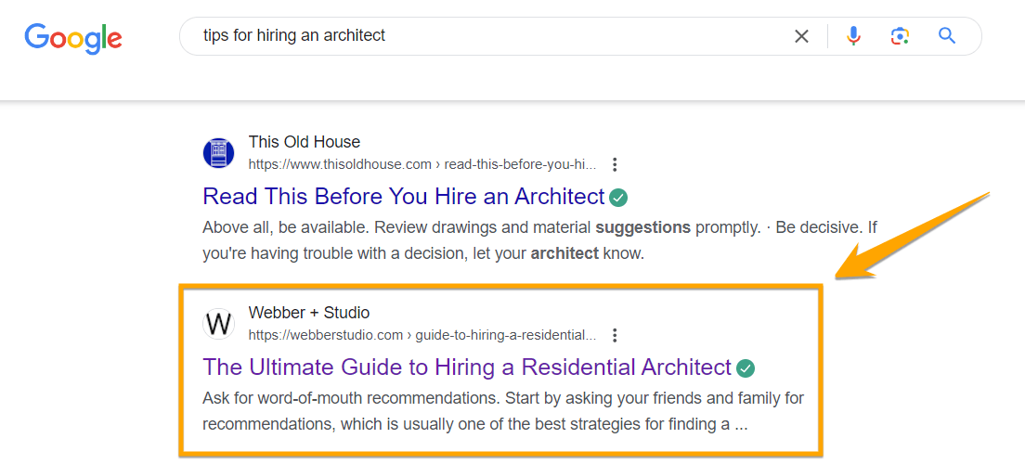Click the This Old House site name
Viewport: 1025px width, 464px height.
(x=304, y=142)
